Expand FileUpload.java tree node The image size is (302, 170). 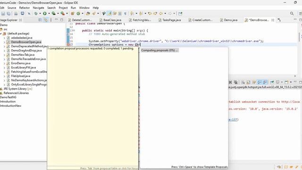point(4,76)
